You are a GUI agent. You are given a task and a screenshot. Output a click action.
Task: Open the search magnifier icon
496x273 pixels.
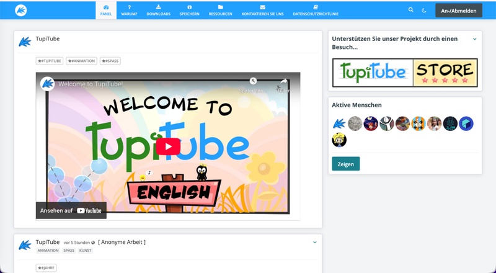[410, 10]
